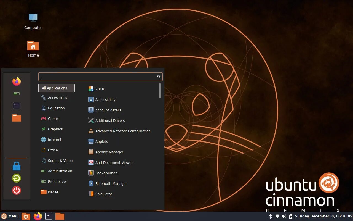Open the file manager in bottom panel
Image resolution: width=353 pixels, height=221 pixels.
point(60,216)
